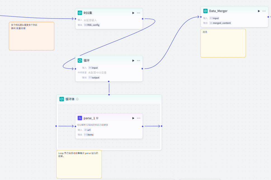
Task: Select the input variable of 循环 node
Action: point(93,68)
